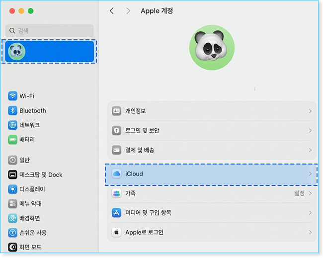Click the 가족 family icon
Viewport: 323px width, 258px height.
point(116,193)
